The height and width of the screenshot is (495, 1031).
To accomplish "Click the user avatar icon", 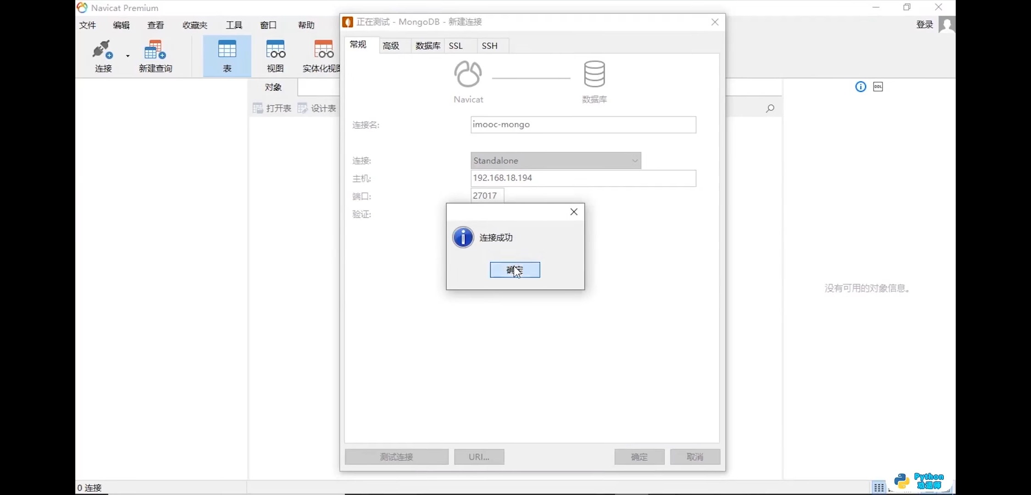I will (x=947, y=24).
